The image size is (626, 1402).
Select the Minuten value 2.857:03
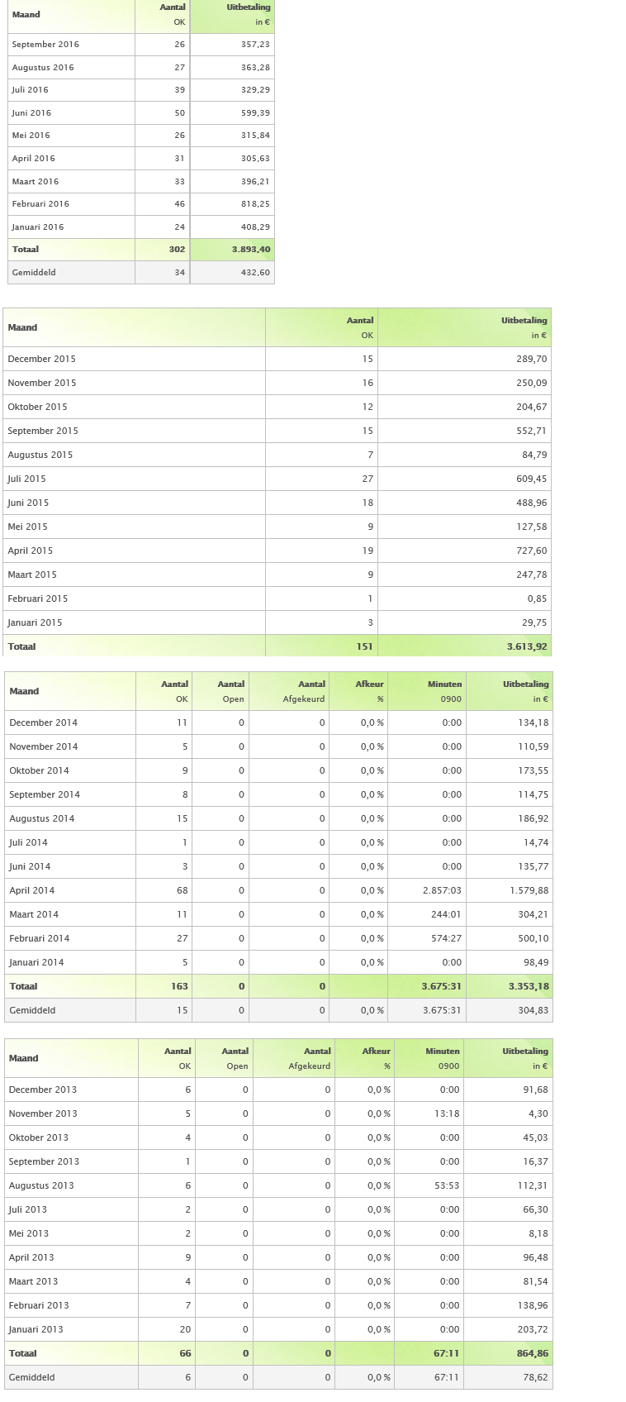(442, 891)
